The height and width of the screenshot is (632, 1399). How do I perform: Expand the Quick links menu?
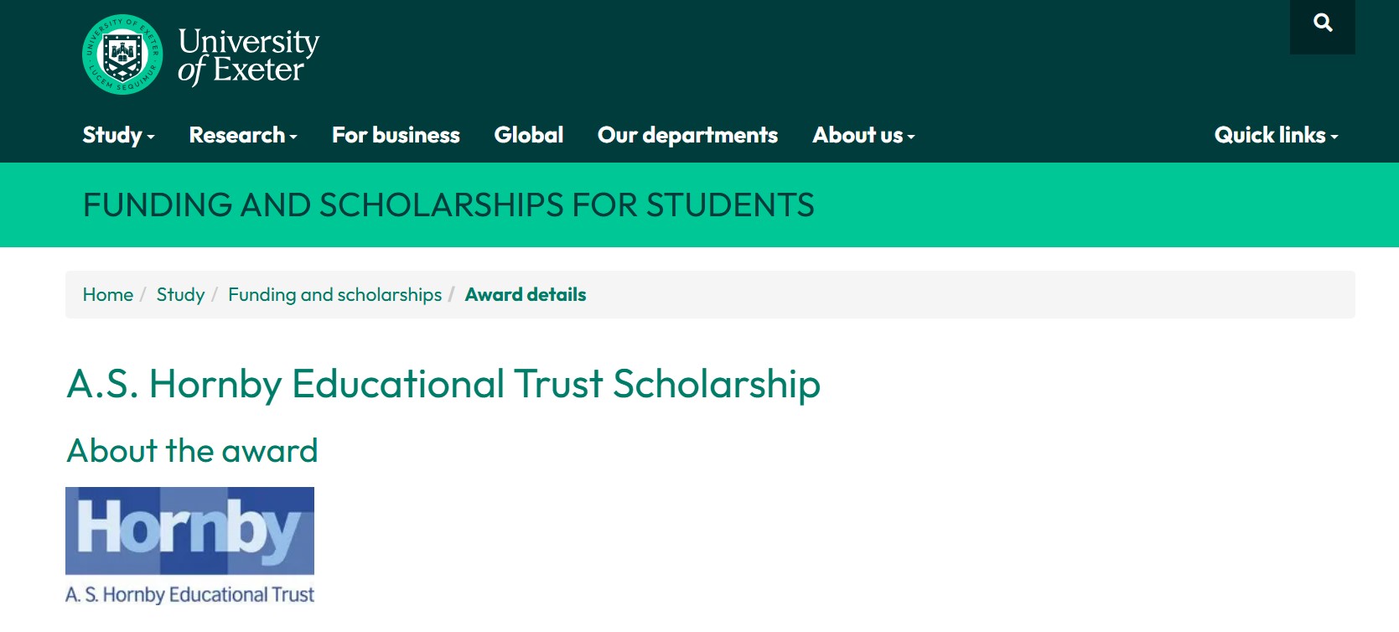click(1271, 135)
